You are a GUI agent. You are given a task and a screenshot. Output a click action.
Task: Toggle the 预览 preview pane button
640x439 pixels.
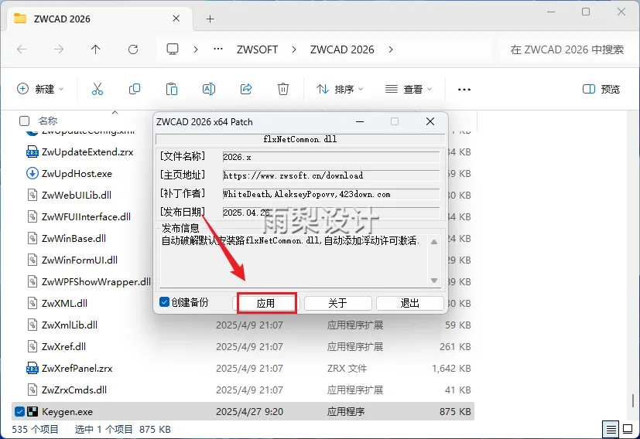point(601,89)
